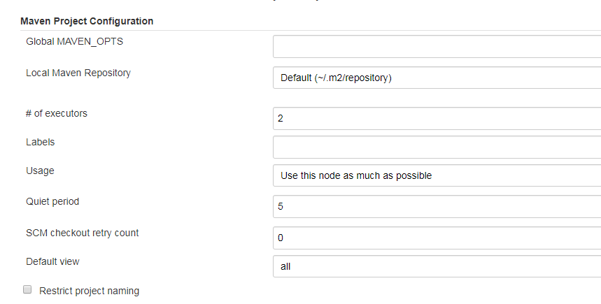Click the 'Quiet period' label

click(52, 201)
